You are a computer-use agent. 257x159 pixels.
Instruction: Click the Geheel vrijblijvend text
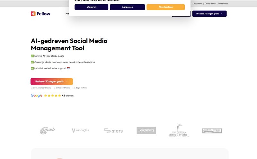63,88
